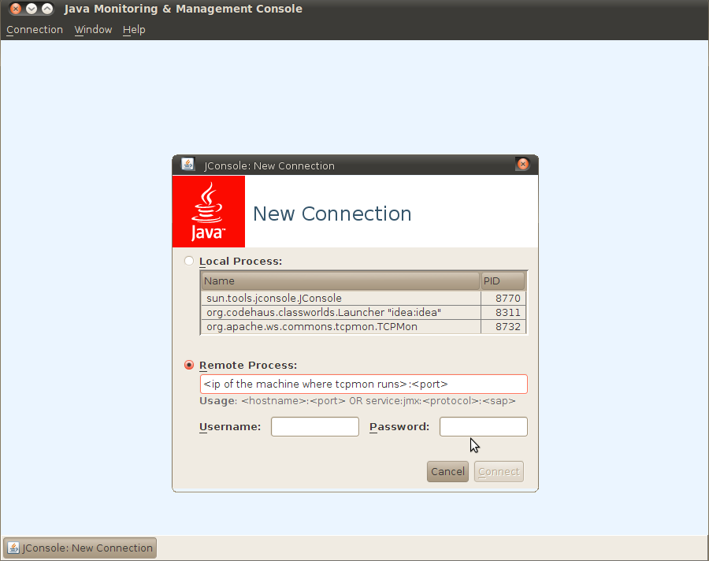
Task: Click the Username input field
Action: pos(314,426)
